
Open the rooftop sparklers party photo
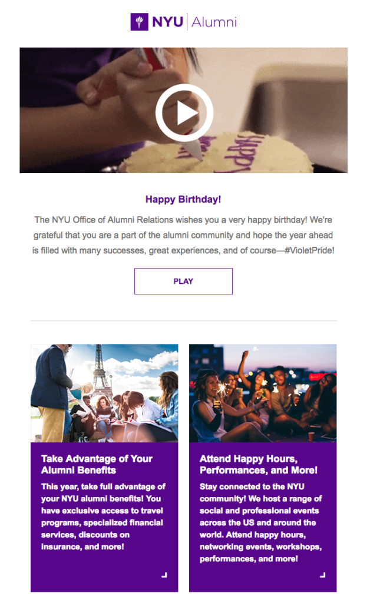[263, 393]
